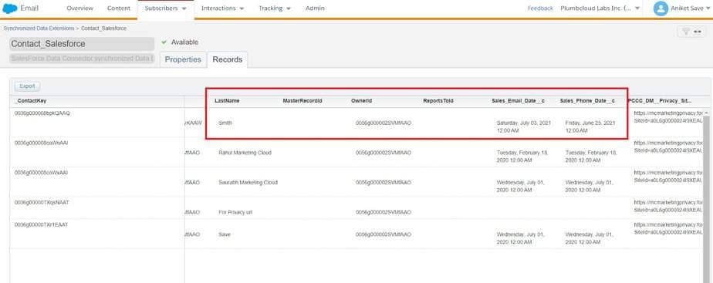Click the last name Save cell
The width and height of the screenshot is (713, 283).
click(225, 234)
